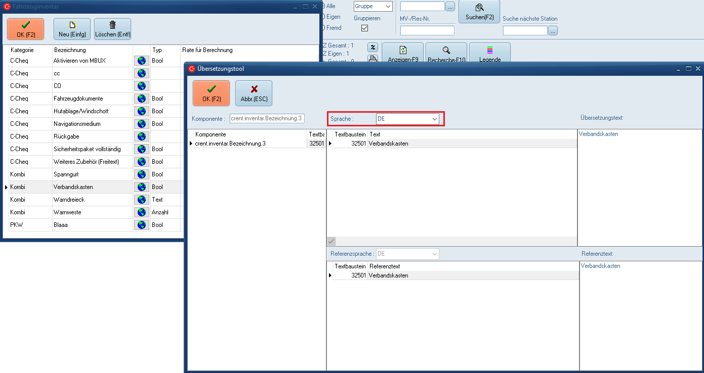Click globe icon in the Warnweste row
This screenshot has height=373, width=704.
tap(141, 212)
